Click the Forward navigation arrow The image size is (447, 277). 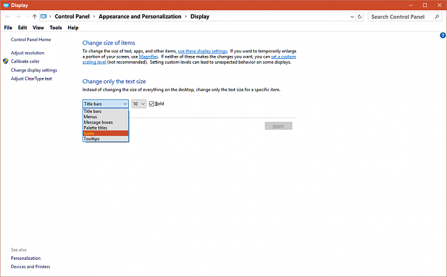(18, 17)
